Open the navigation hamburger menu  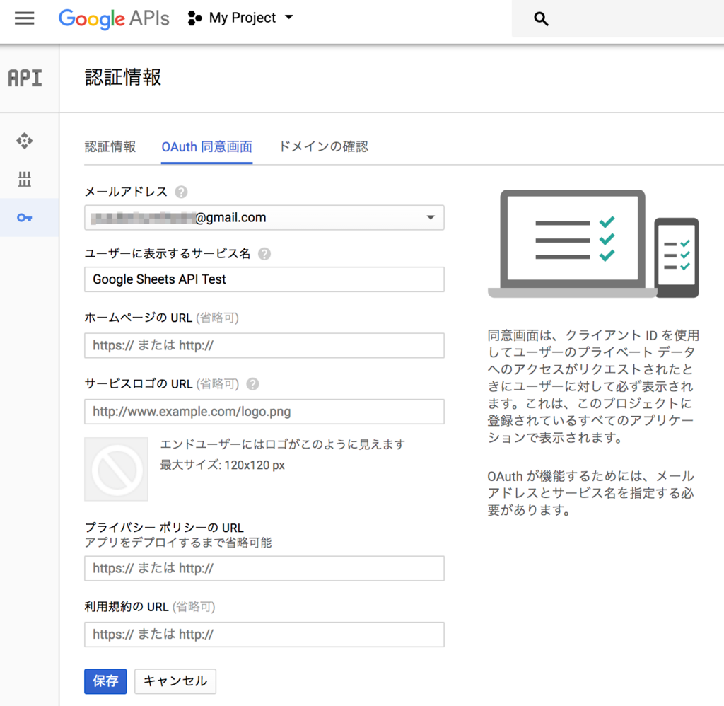(24, 18)
